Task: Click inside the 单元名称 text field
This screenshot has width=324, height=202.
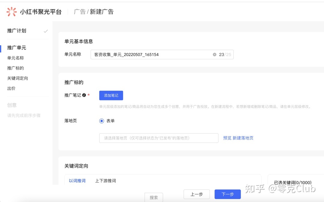Action: 150,54
